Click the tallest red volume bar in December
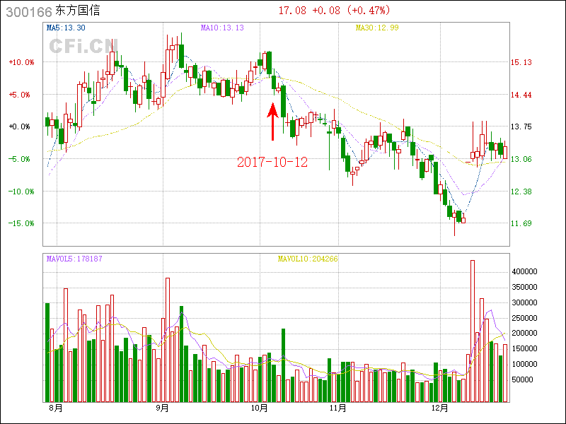566x424 pixels. point(473,331)
